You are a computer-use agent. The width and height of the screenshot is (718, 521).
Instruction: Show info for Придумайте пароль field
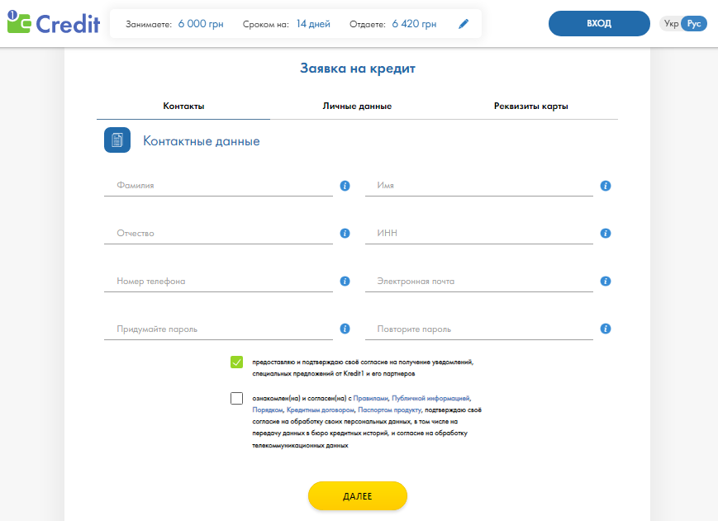point(345,329)
